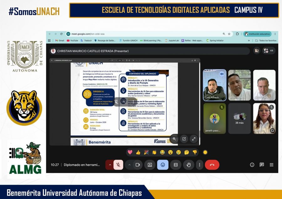282x199 pixels.
Task: Open the BlinkLearning bookmark
Action: [x=151, y=41]
